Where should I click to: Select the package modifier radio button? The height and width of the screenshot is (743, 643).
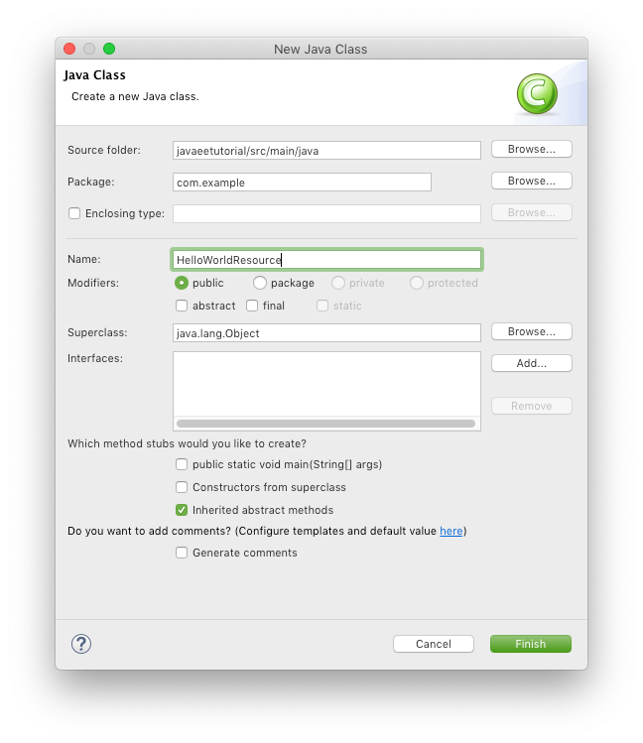point(260,283)
